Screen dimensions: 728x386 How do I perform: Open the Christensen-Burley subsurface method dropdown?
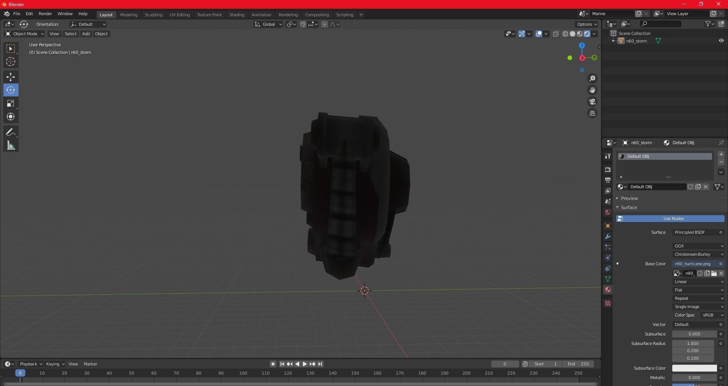click(x=698, y=254)
